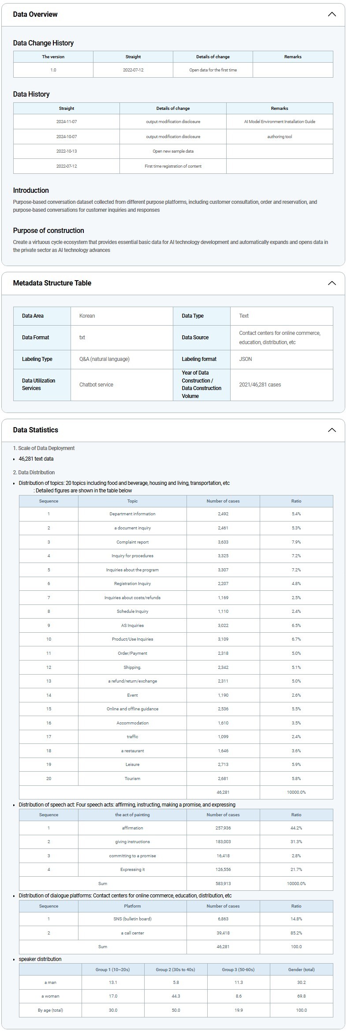347x1032 pixels.
Task: Click the JSON labeling format value
Action: (x=246, y=359)
